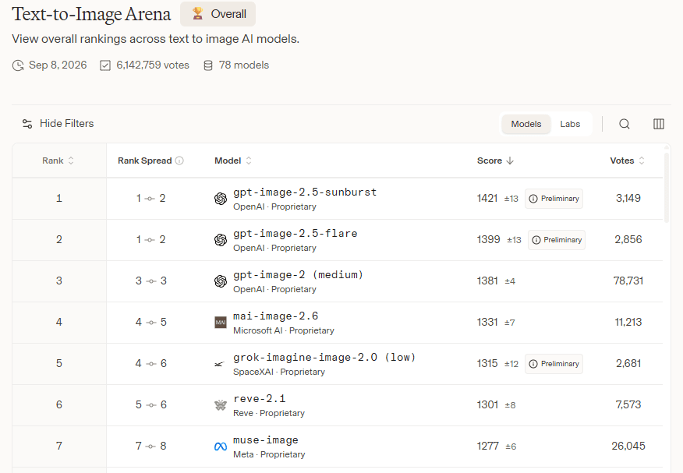The height and width of the screenshot is (473, 683).
Task: Click 'Reve · Proprietary' label
Action: click(x=269, y=413)
